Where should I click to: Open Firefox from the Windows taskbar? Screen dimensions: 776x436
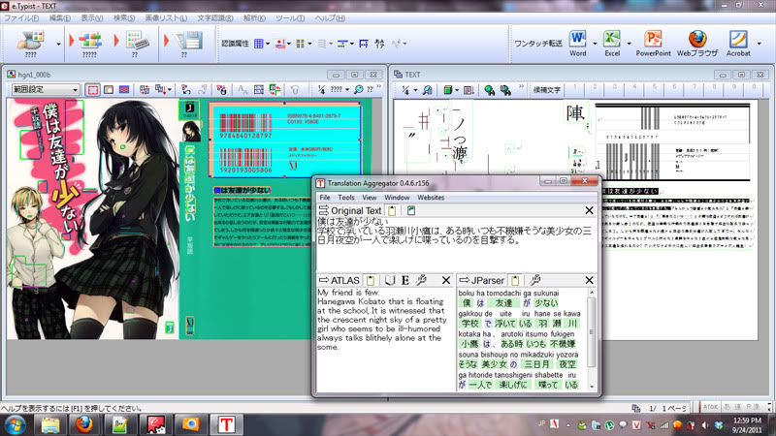pos(84,424)
